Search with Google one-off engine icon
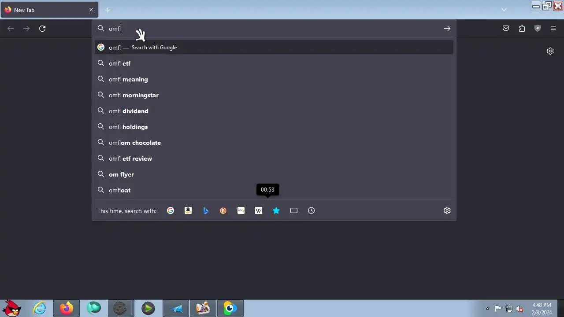The width and height of the screenshot is (564, 317). [171, 210]
